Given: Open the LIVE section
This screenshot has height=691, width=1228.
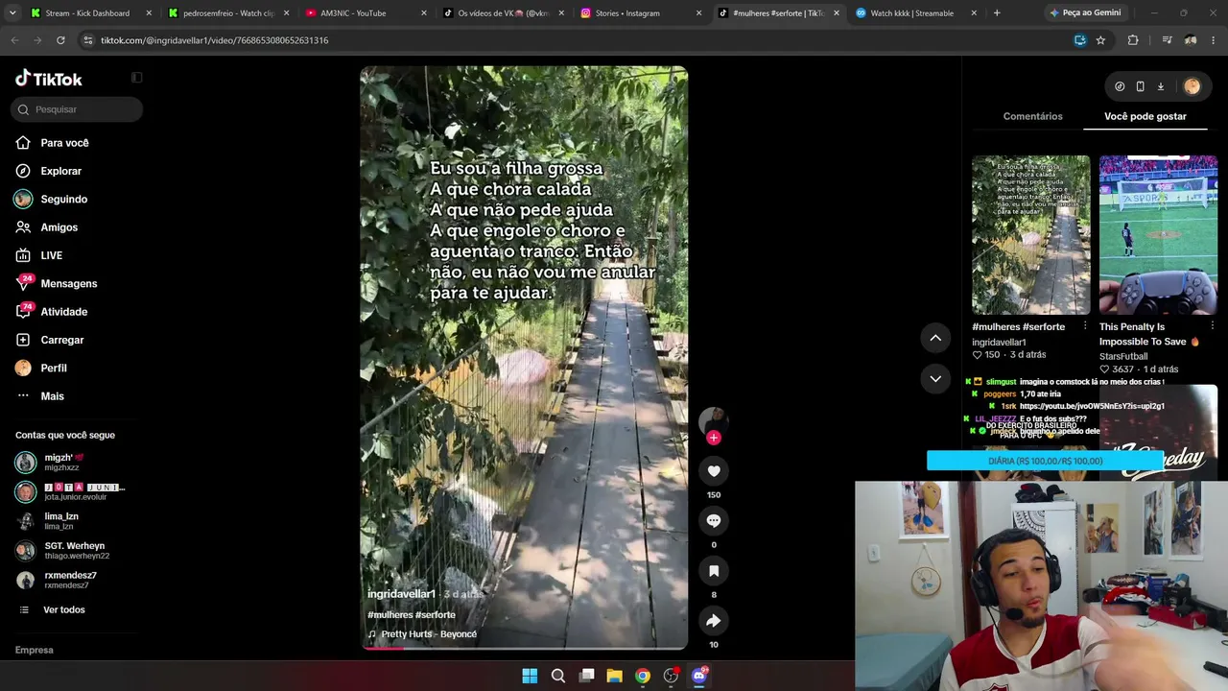Looking at the screenshot, I should (51, 255).
